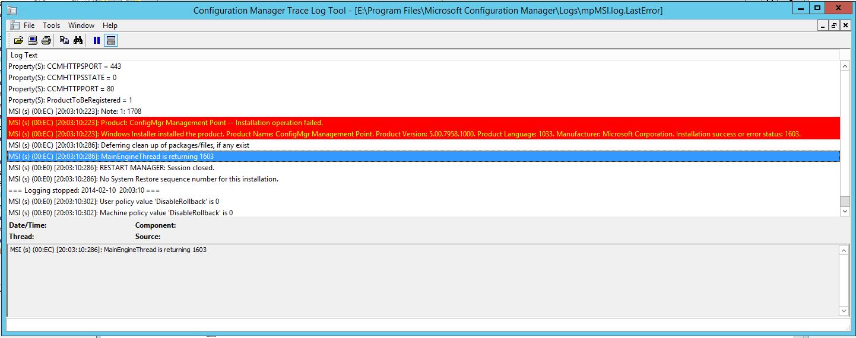This screenshot has height=338, width=856.
Task: Click the application icon in the title bar
Action: pos(12,10)
